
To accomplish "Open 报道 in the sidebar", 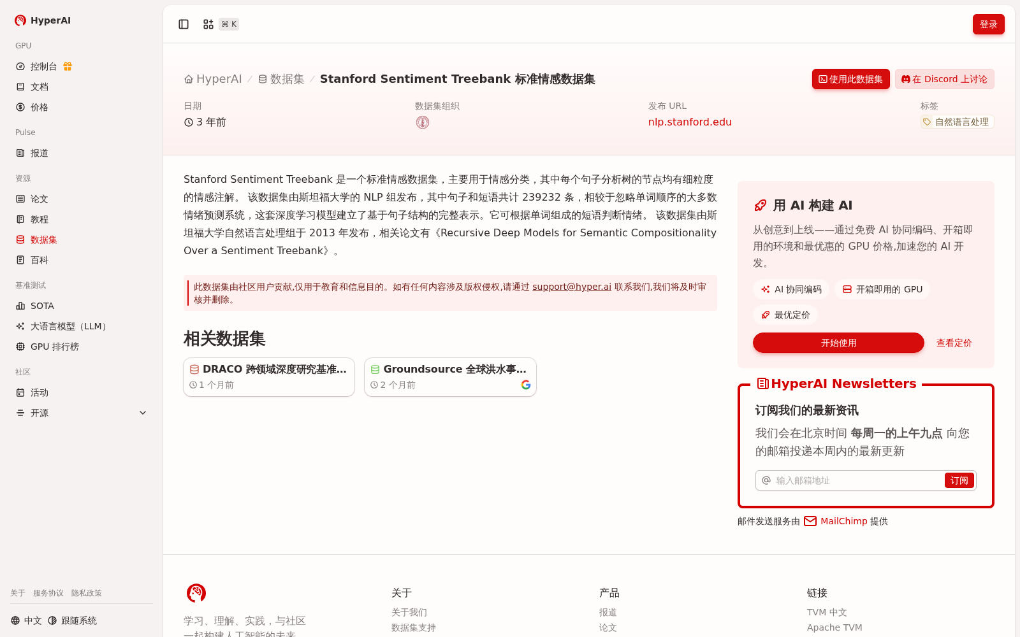I will (x=32, y=153).
